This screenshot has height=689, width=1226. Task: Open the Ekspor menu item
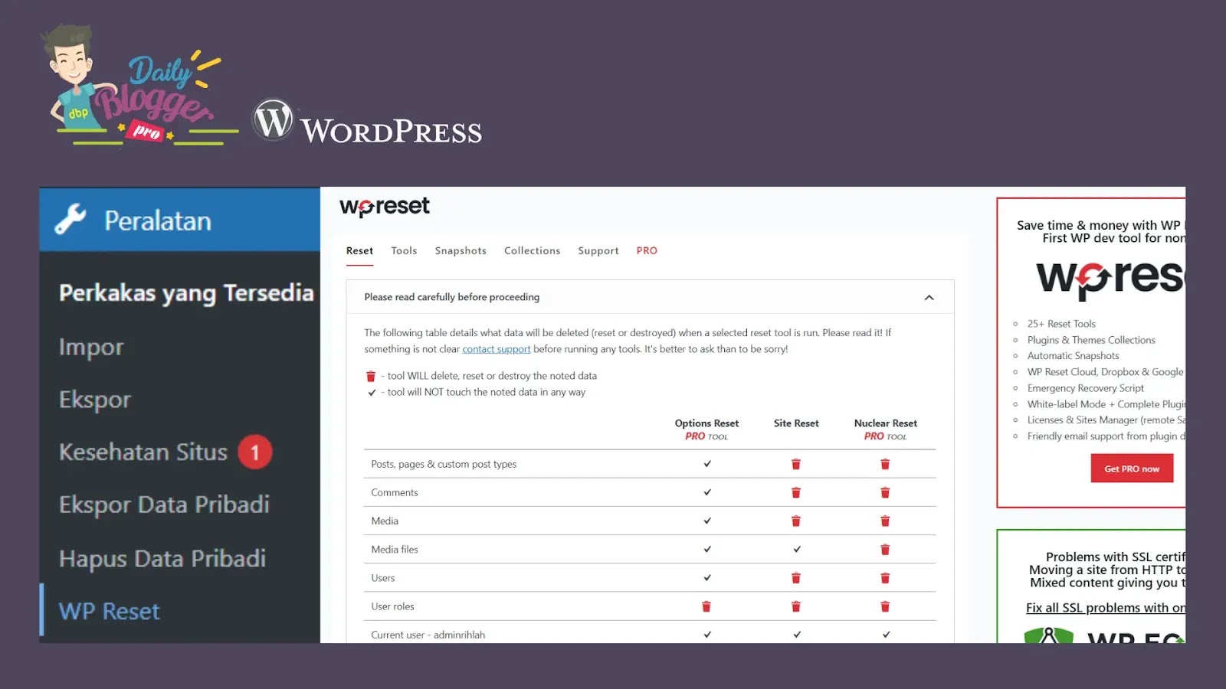95,400
